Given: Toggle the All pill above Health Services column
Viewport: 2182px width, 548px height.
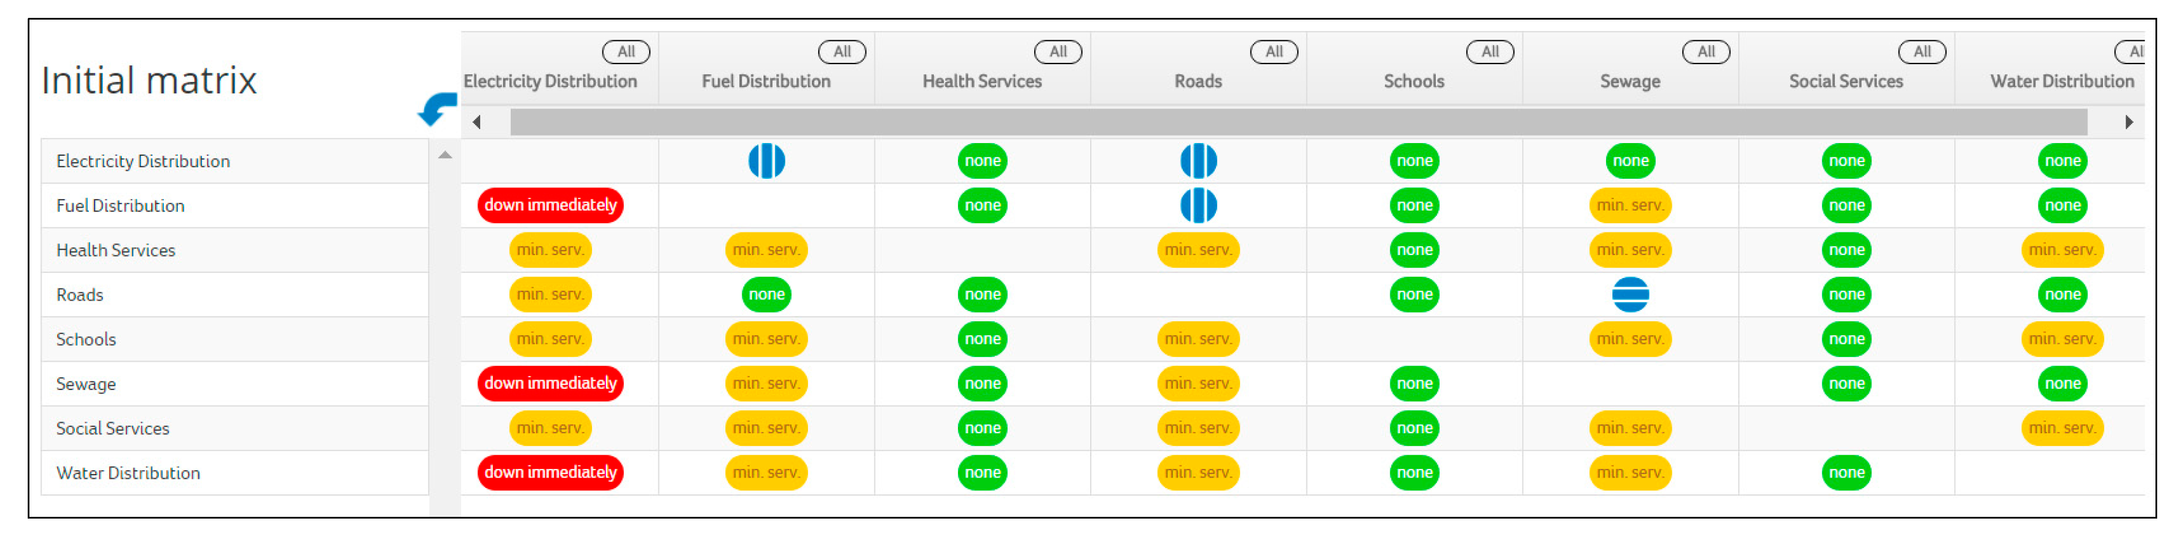Looking at the screenshot, I should [x=1057, y=52].
